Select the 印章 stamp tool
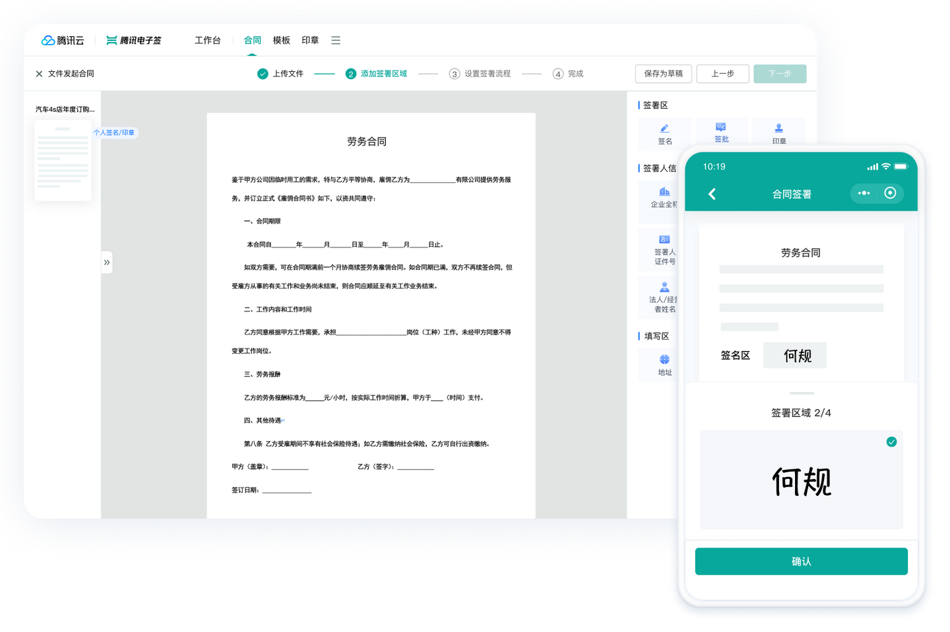Image resolution: width=950 pixels, height=632 pixels. [x=779, y=134]
